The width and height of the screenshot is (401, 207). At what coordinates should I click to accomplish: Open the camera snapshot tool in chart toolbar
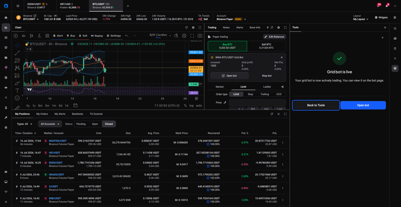200,36
